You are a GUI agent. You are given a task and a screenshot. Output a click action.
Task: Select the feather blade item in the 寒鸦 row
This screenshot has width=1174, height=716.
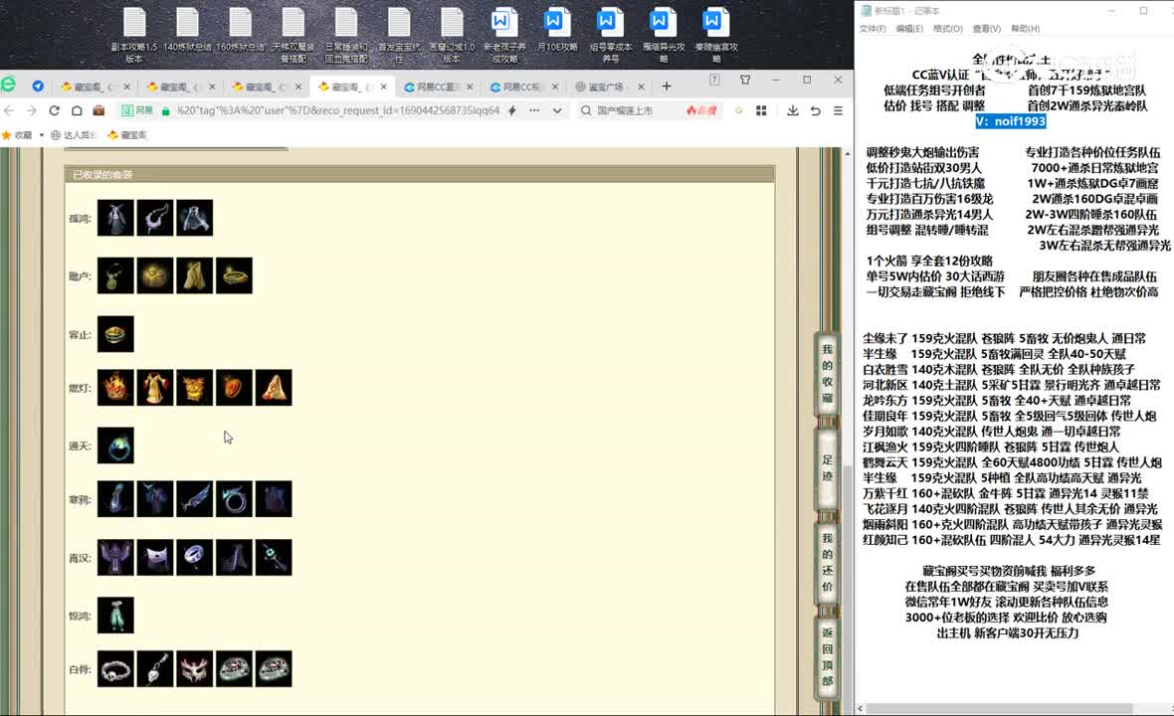click(195, 499)
